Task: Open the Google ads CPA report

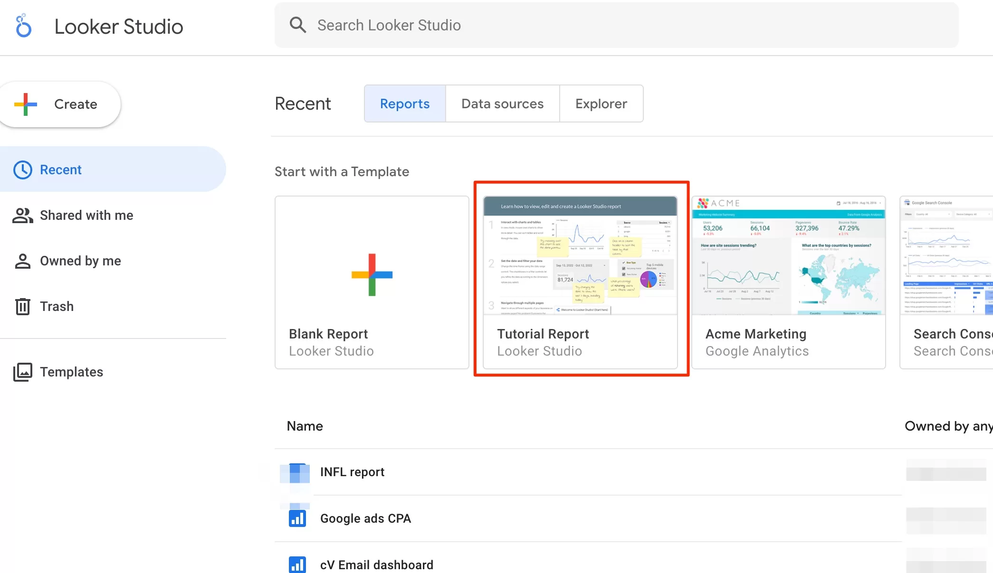Action: (x=588, y=518)
